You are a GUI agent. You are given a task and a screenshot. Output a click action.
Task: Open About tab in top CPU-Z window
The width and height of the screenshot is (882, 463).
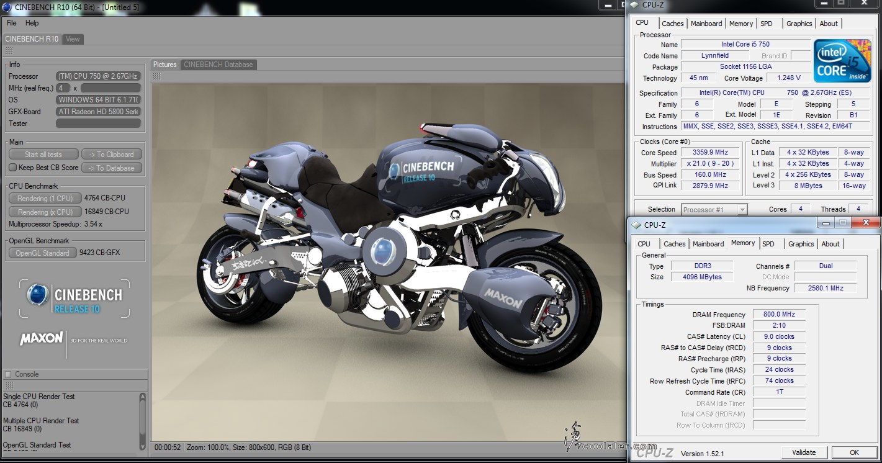(829, 24)
